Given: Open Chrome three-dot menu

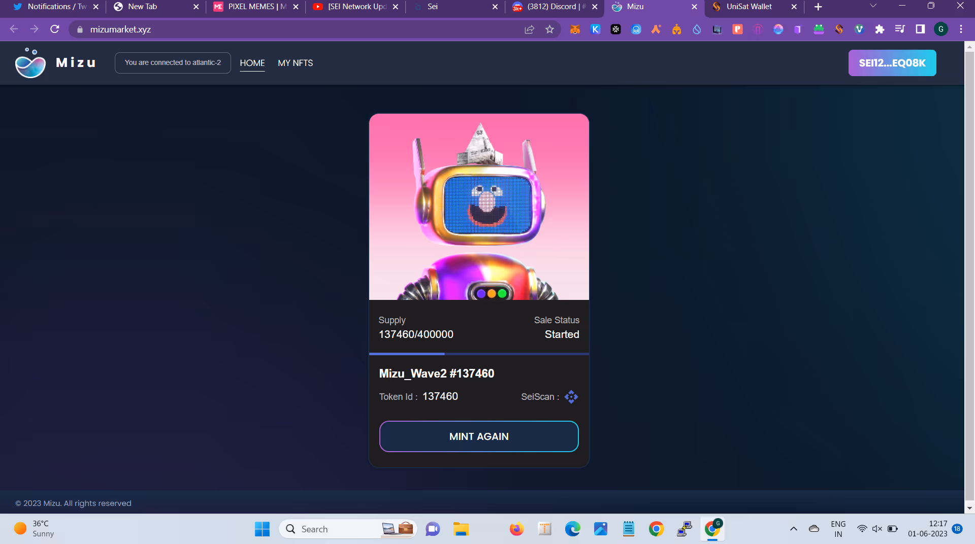Looking at the screenshot, I should coord(961,29).
